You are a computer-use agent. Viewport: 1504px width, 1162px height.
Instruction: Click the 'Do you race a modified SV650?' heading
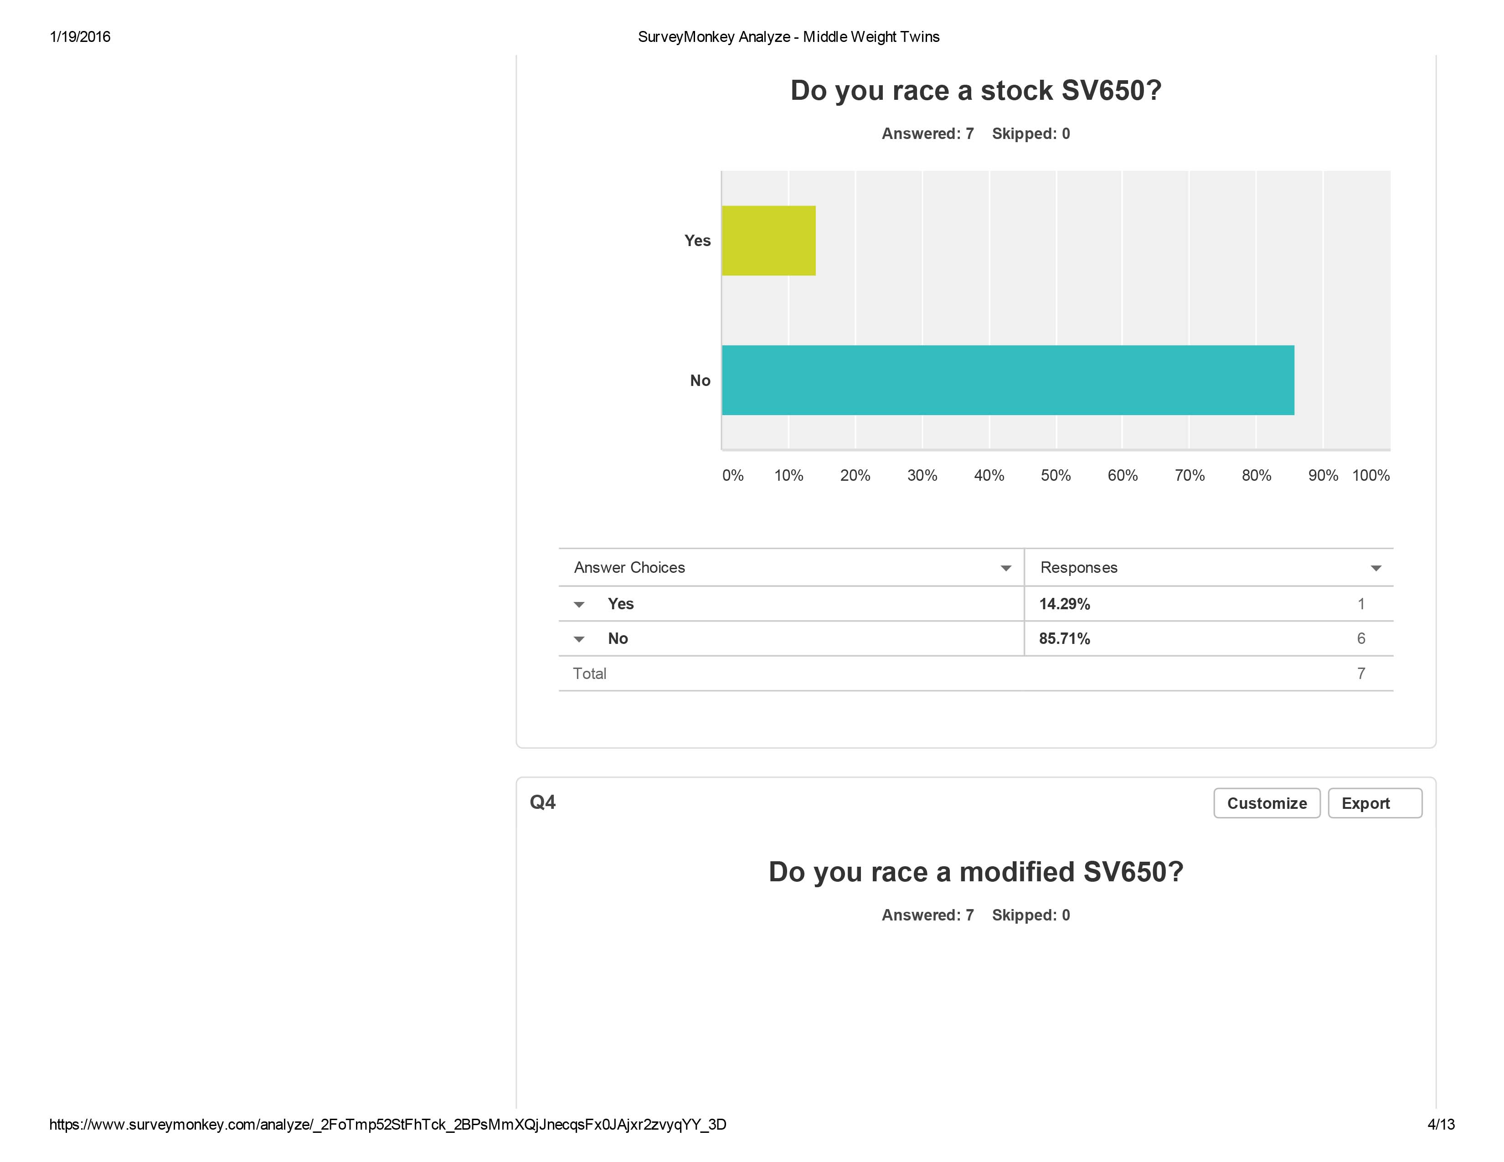click(x=976, y=872)
